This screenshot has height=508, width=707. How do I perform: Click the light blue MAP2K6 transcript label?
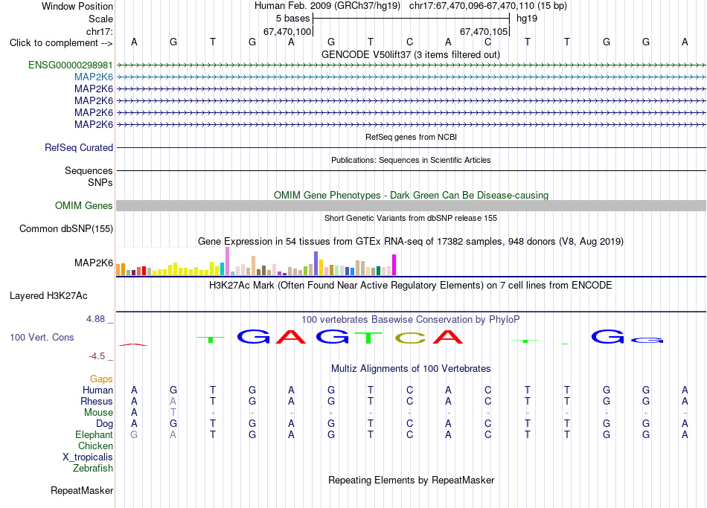94,77
